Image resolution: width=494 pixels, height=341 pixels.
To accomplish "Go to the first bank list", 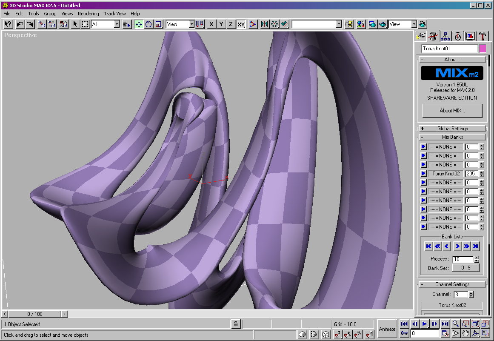I will point(428,246).
